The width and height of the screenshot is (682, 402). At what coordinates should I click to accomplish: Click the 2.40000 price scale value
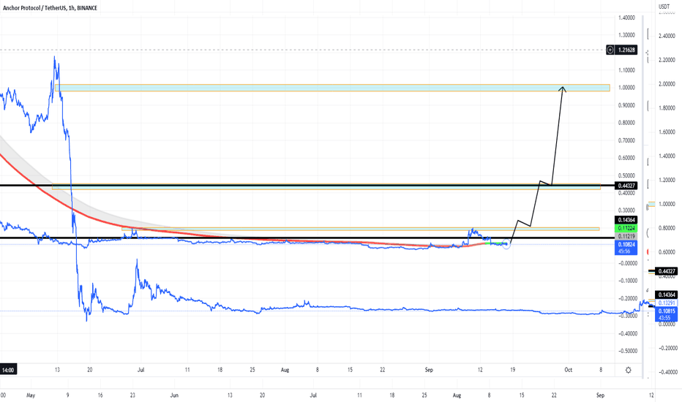pos(667,36)
